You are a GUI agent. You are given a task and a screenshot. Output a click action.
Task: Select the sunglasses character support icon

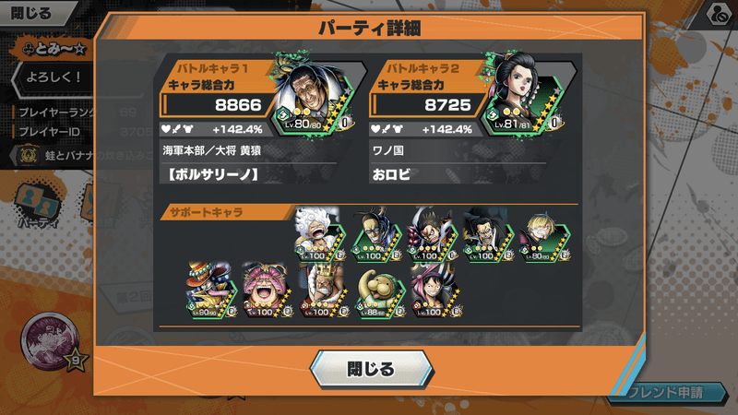(x=377, y=236)
